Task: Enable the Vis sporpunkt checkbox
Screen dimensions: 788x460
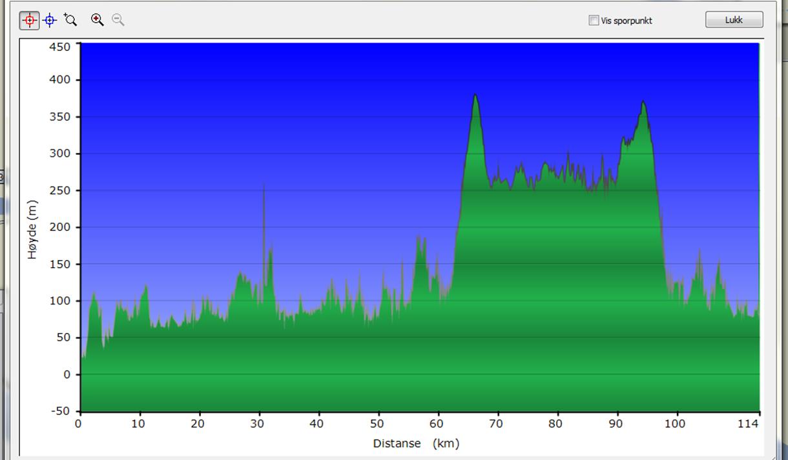Action: (x=594, y=21)
